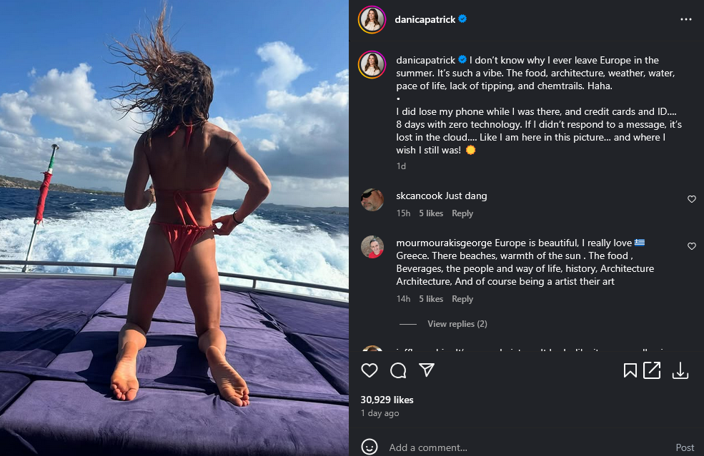
Task: Open danicapatrick profile from header username
Action: [x=425, y=19]
